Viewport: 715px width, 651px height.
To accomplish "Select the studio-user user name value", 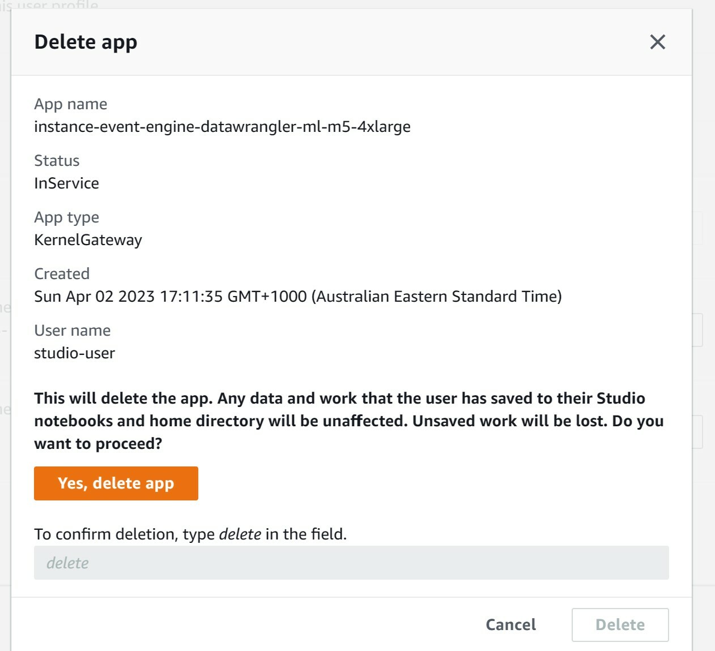I will pos(74,353).
